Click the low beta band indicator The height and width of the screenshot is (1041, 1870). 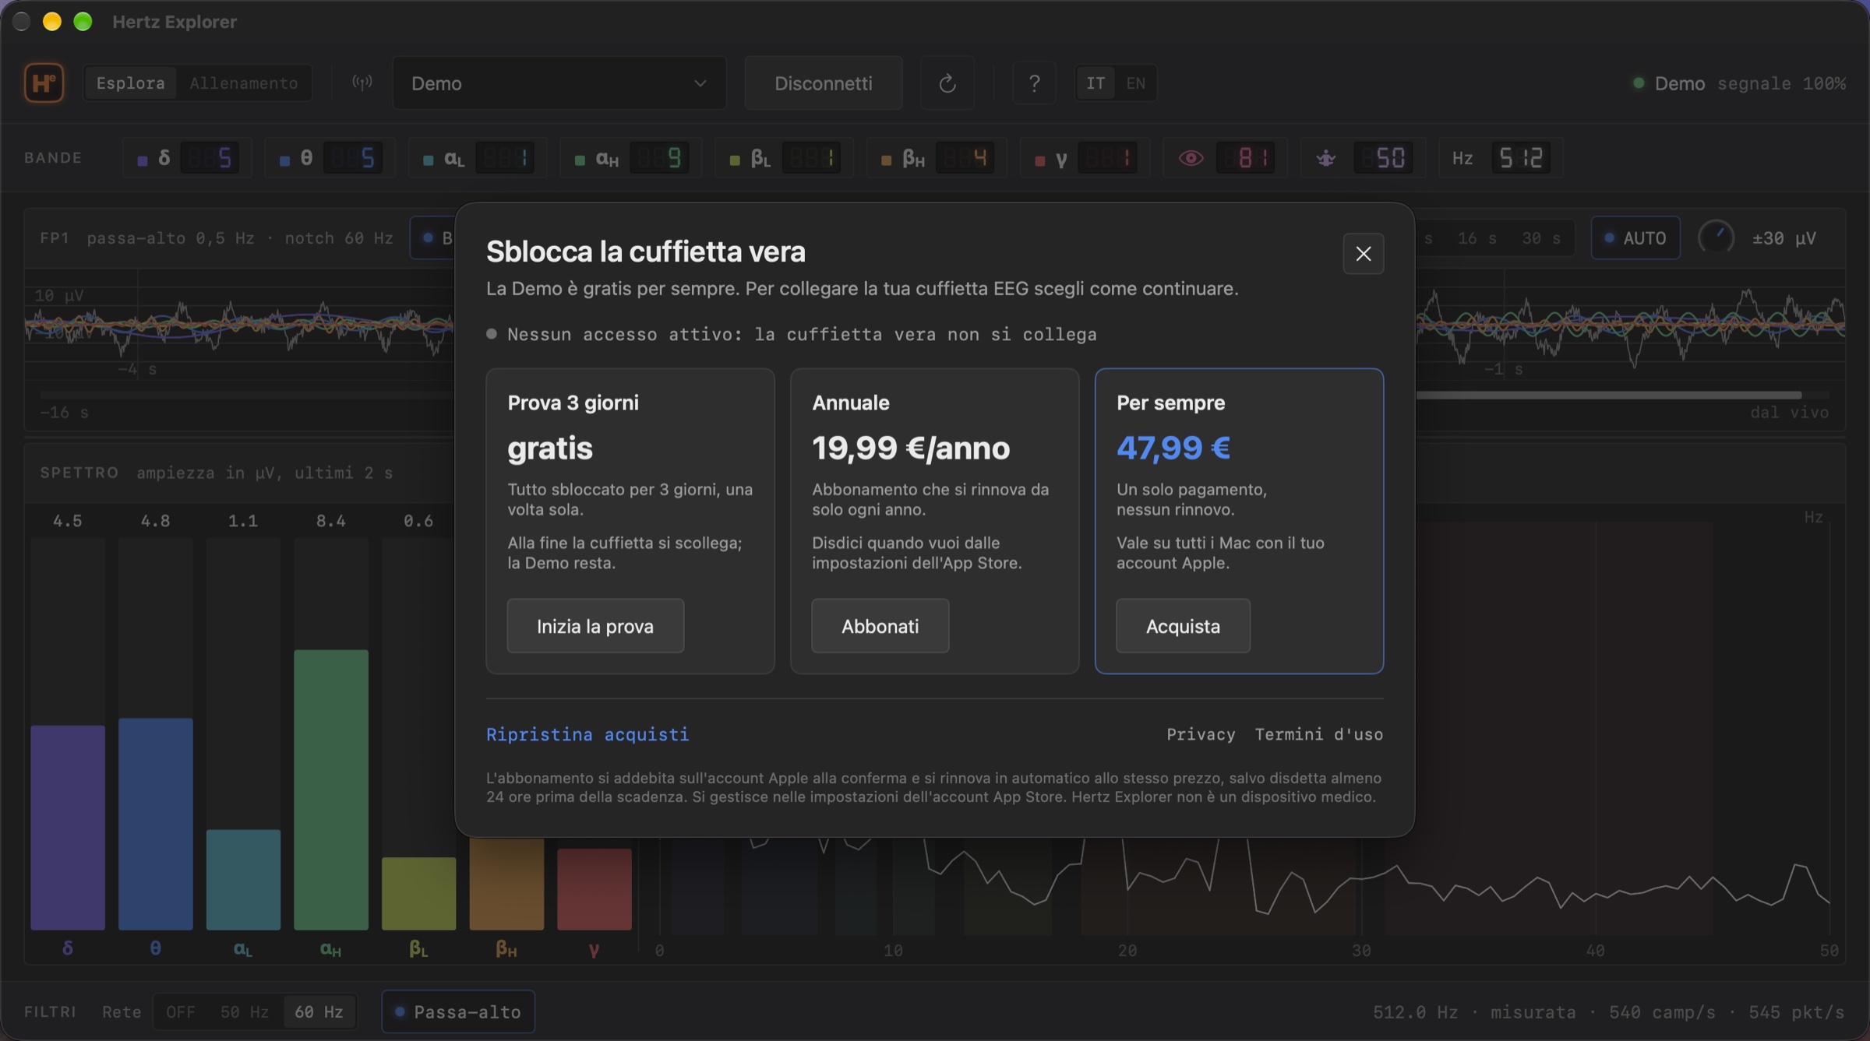pyautogui.click(x=784, y=158)
